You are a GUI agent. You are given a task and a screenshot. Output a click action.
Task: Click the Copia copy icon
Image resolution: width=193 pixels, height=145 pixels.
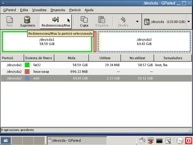point(84,20)
